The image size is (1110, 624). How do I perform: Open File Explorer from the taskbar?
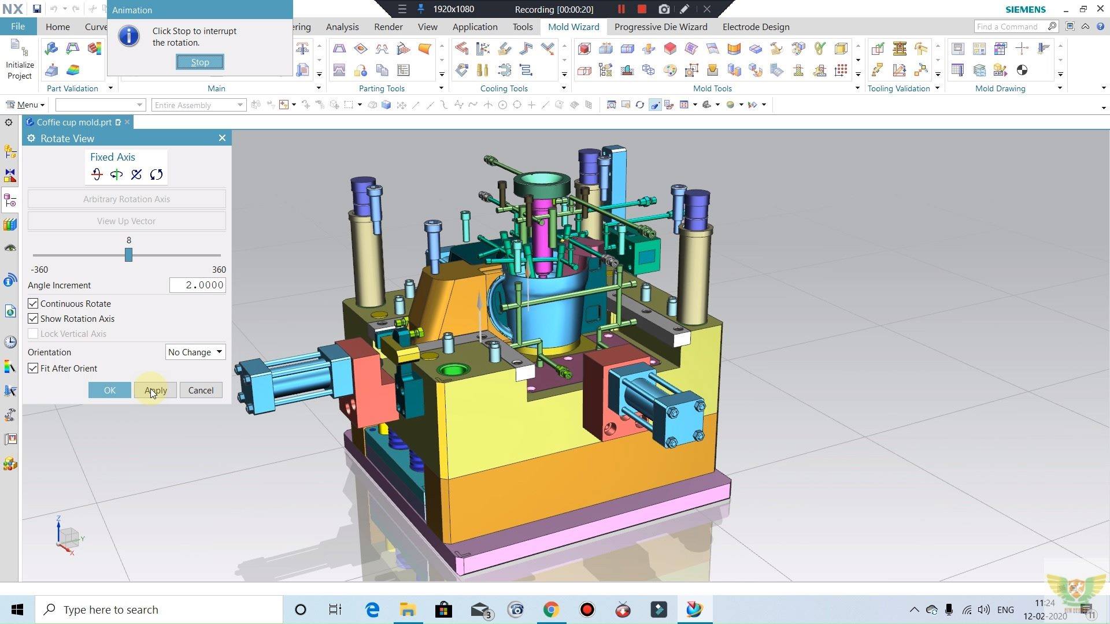tap(408, 610)
